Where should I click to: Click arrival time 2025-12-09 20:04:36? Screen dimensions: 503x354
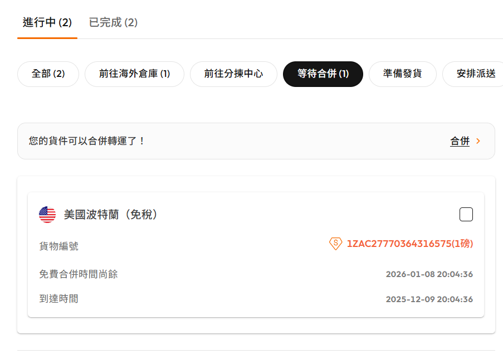[x=429, y=299]
